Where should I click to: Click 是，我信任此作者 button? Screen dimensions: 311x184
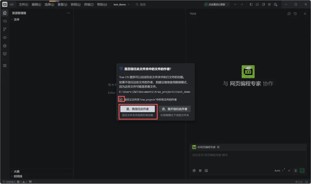pyautogui.click(x=137, y=109)
